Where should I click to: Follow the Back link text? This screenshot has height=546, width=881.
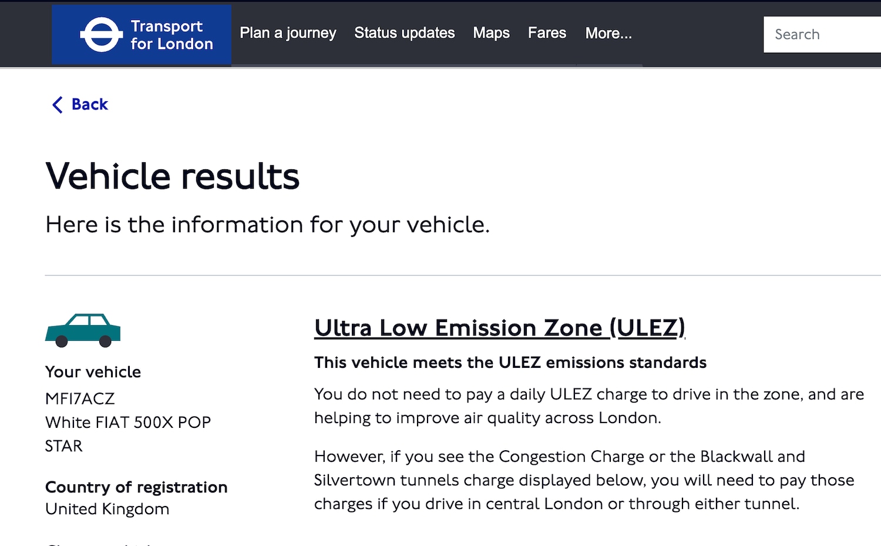90,104
